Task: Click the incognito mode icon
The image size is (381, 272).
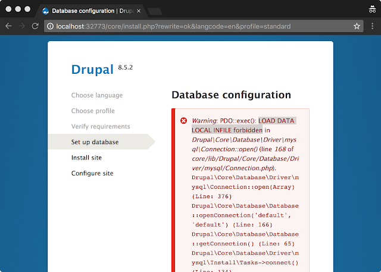Action: tap(372, 10)
